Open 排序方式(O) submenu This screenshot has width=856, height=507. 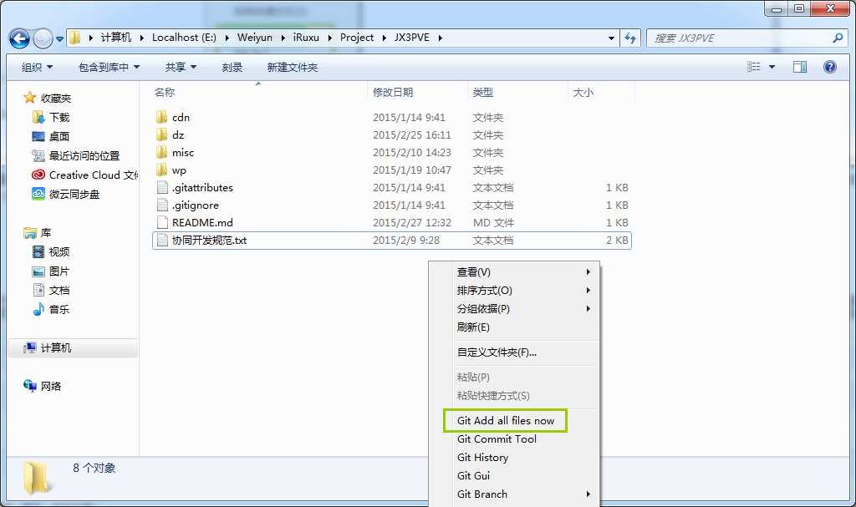point(523,291)
